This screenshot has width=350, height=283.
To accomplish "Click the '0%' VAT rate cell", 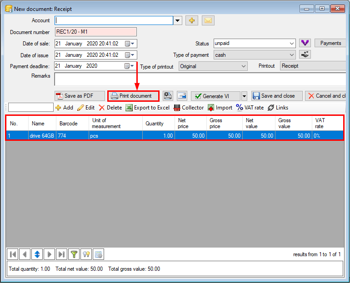I will [x=327, y=135].
